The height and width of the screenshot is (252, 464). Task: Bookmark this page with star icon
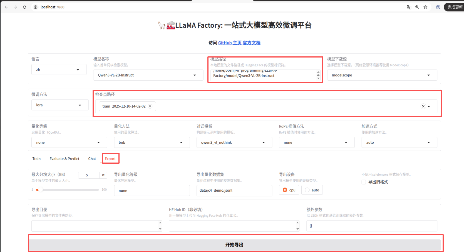tap(425, 7)
